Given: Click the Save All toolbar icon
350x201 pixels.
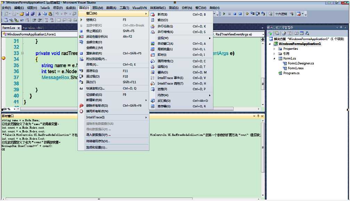Looking at the screenshot, I should tap(32, 14).
